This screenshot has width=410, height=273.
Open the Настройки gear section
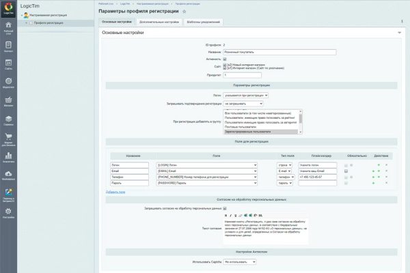pyautogui.click(x=8, y=213)
